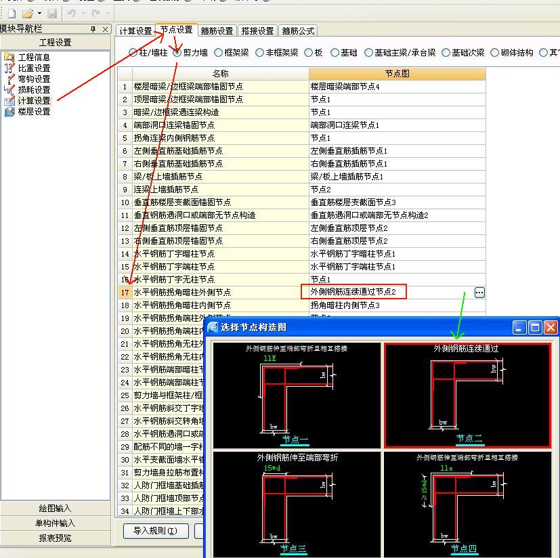560x558 pixels.
Task: Switch to the 搭接设置 tab
Action: 258,31
